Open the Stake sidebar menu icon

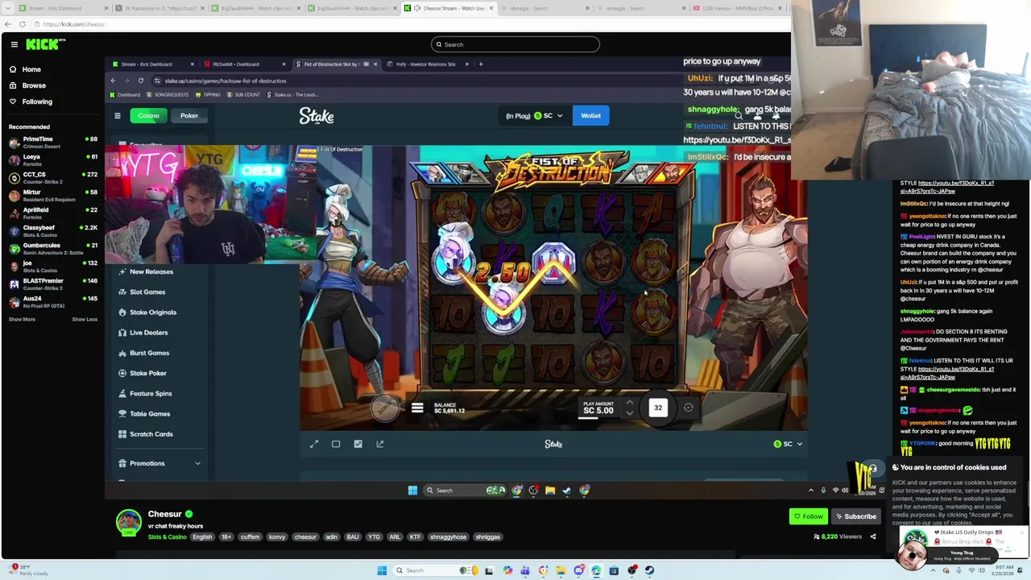point(117,116)
